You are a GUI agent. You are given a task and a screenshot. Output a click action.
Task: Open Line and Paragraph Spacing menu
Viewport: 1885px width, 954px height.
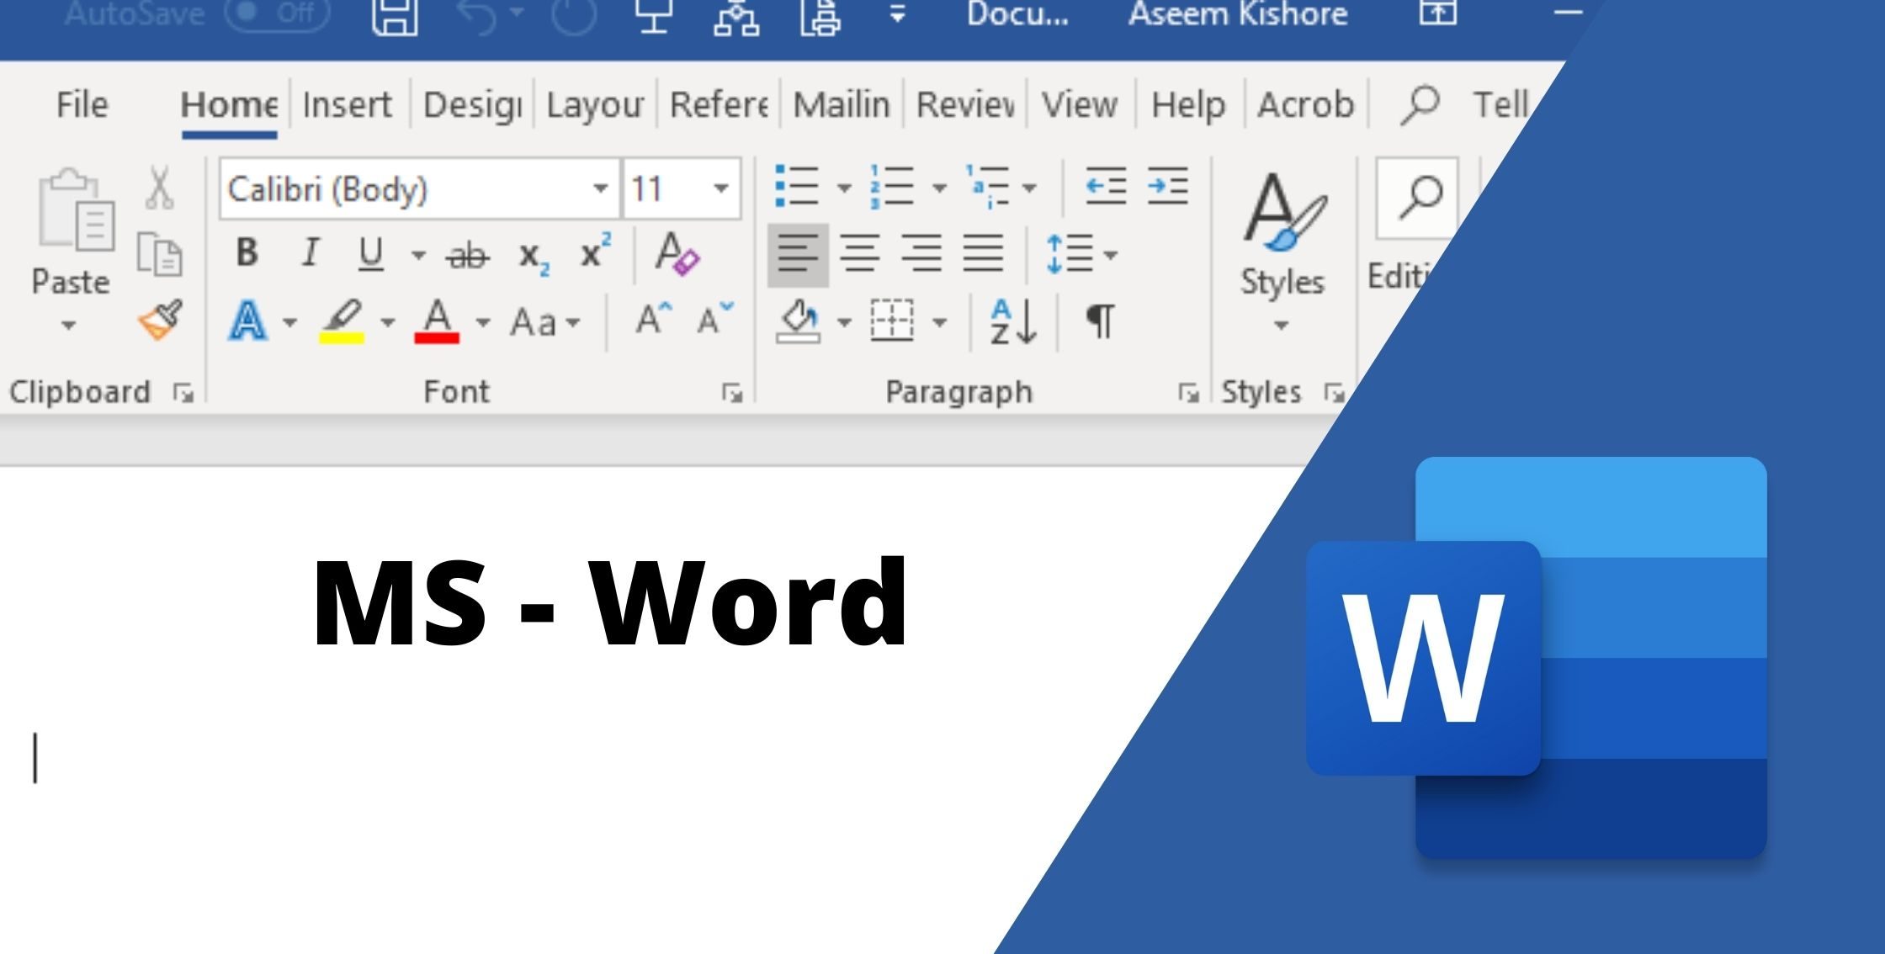1081,254
